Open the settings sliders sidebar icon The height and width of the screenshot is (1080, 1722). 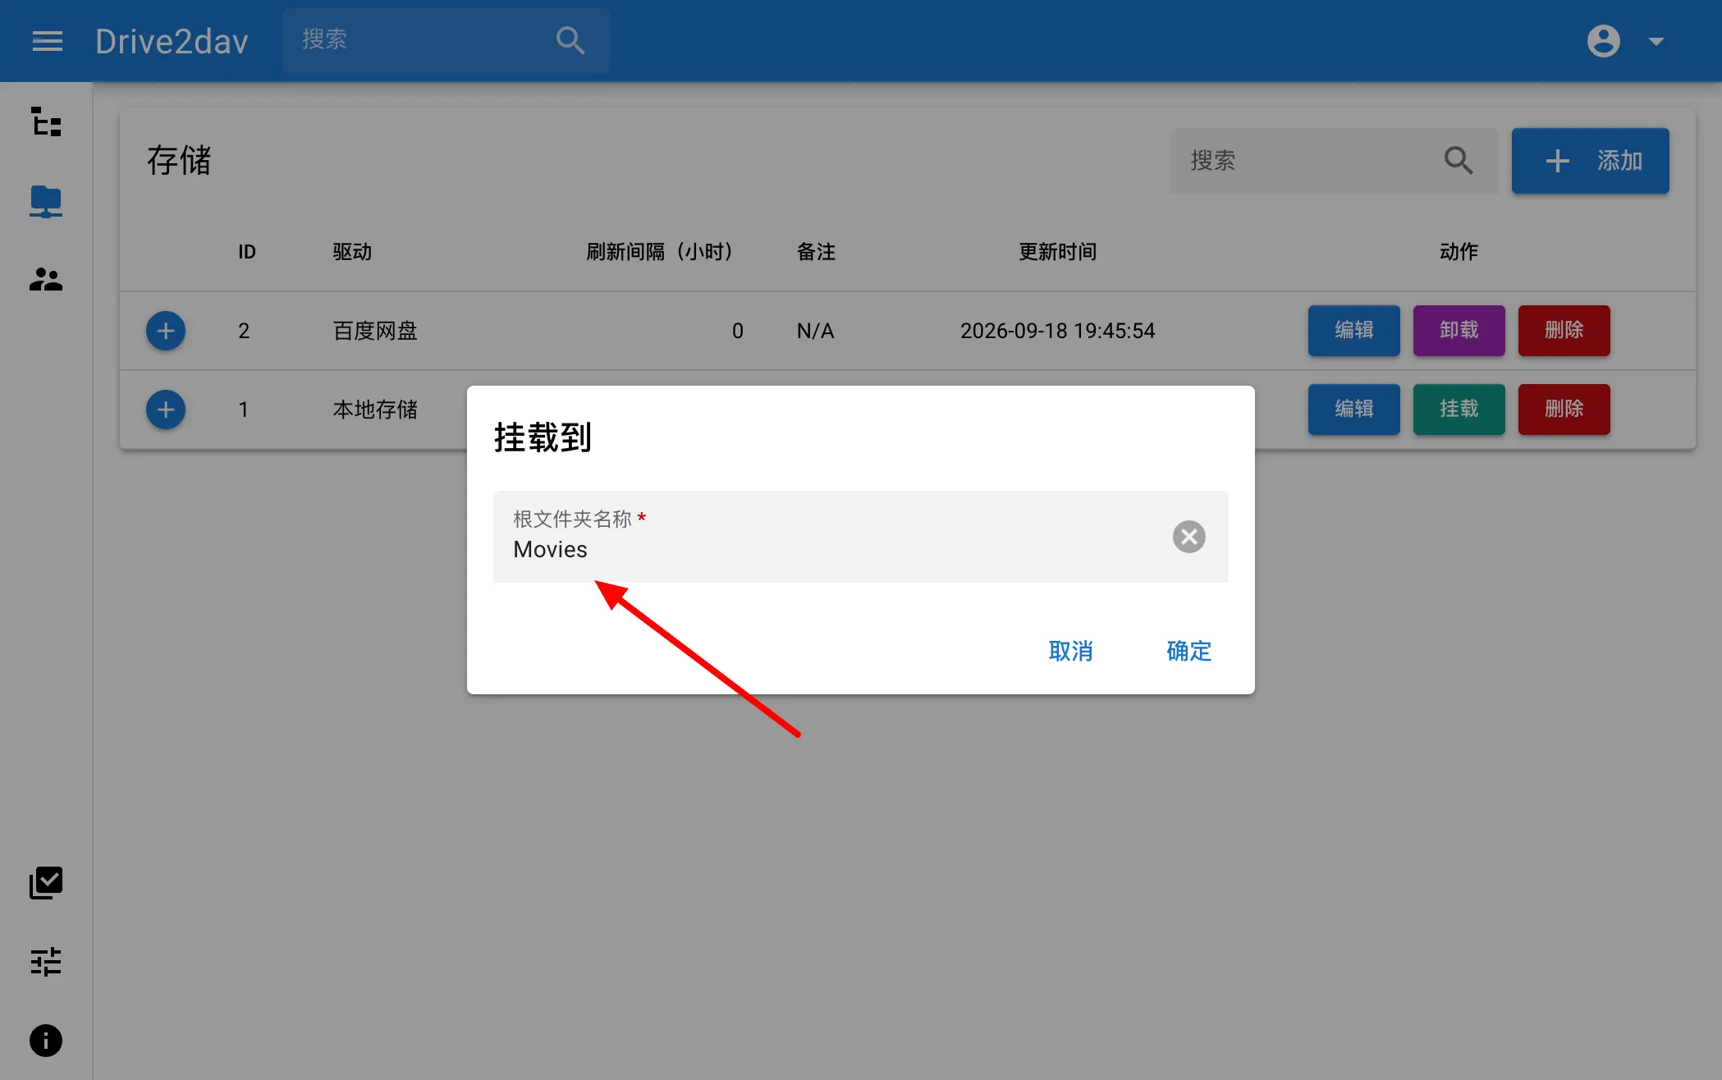[x=46, y=962]
